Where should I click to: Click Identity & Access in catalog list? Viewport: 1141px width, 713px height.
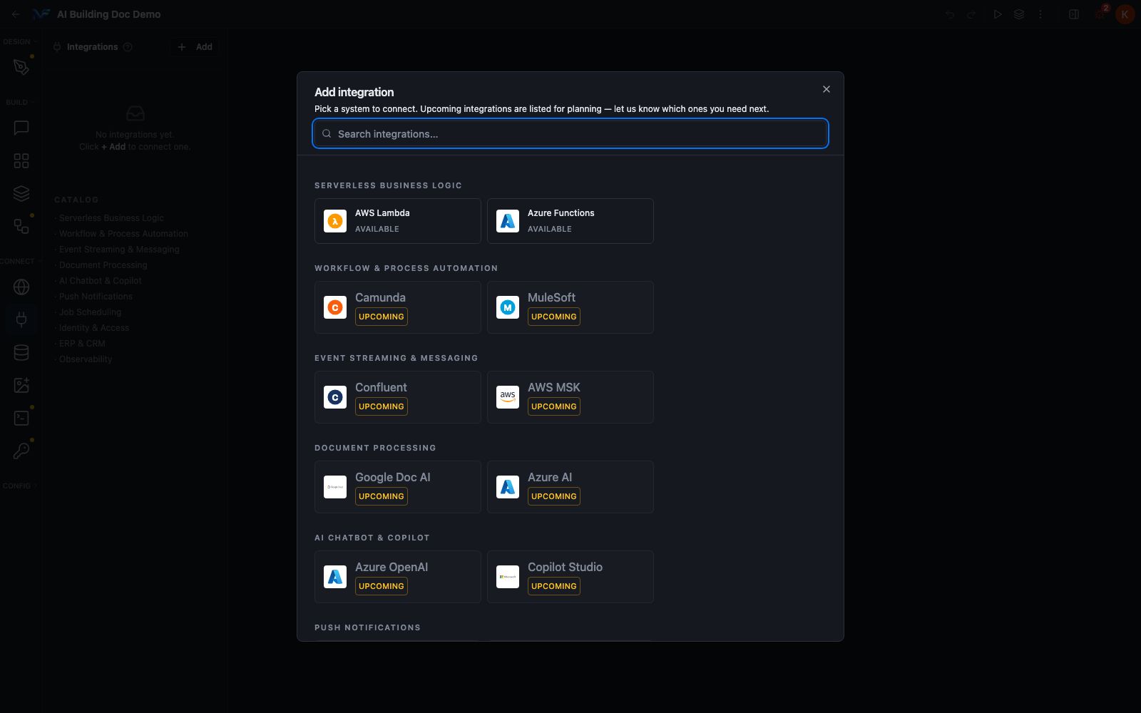click(x=93, y=327)
